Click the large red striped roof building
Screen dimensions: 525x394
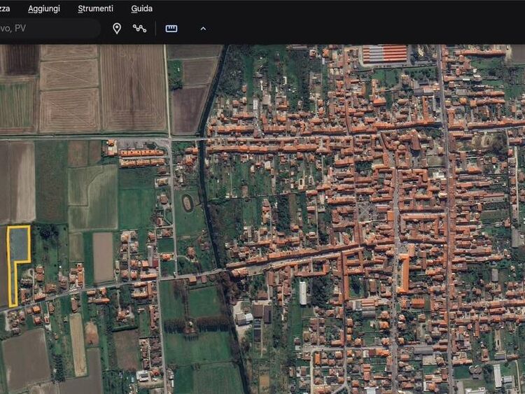(x=385, y=54)
